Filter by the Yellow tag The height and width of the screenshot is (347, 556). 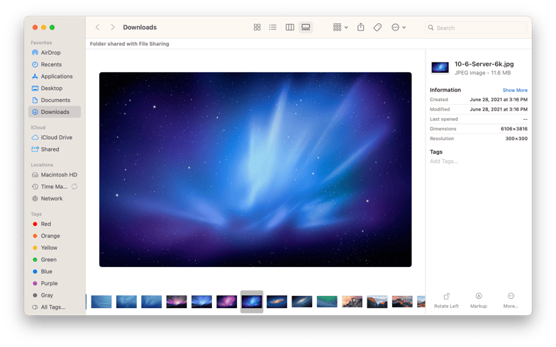[54, 248]
